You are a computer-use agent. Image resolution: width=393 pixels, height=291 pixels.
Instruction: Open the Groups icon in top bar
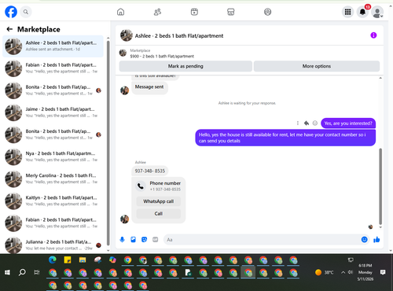point(267,12)
